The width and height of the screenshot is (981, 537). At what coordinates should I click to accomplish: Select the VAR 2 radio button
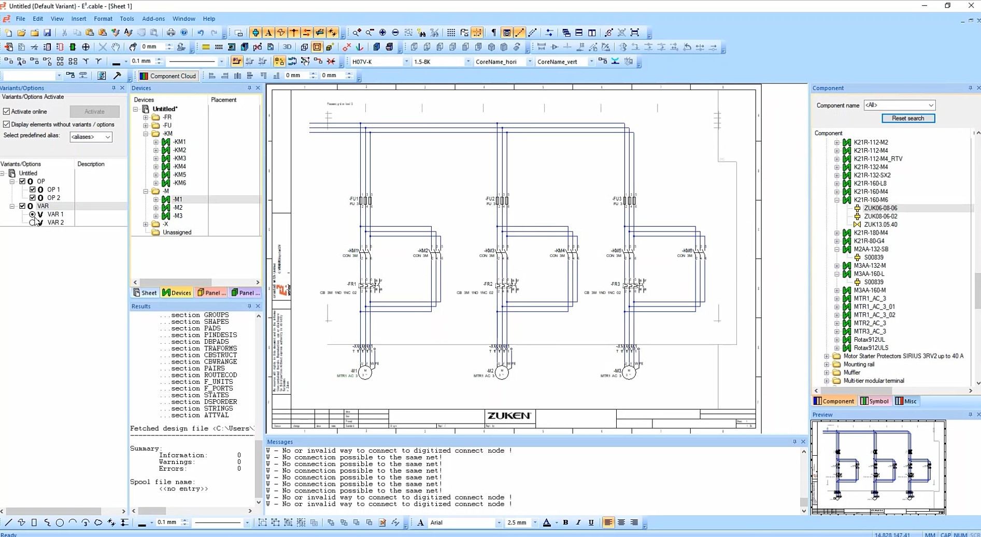[33, 222]
